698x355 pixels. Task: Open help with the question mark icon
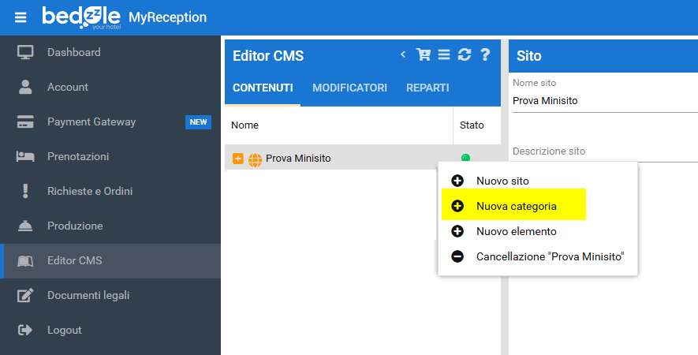tap(485, 55)
